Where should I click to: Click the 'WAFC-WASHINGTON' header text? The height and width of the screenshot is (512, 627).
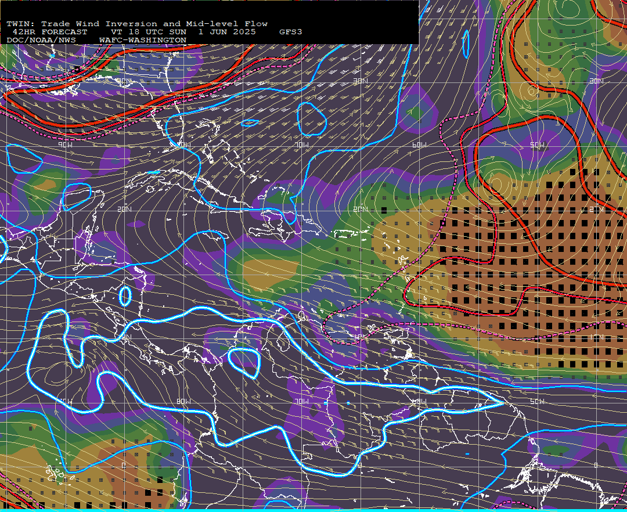(143, 41)
